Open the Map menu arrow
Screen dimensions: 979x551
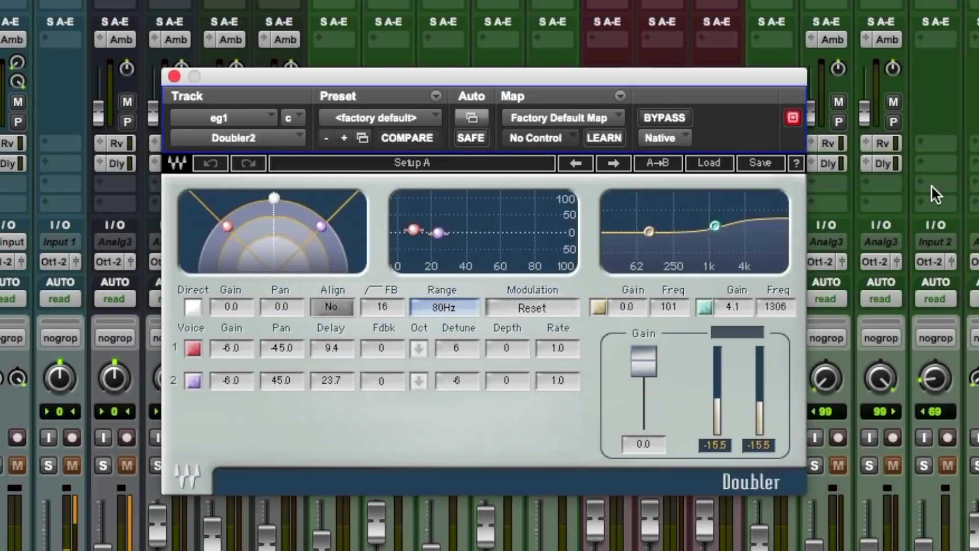click(x=620, y=96)
